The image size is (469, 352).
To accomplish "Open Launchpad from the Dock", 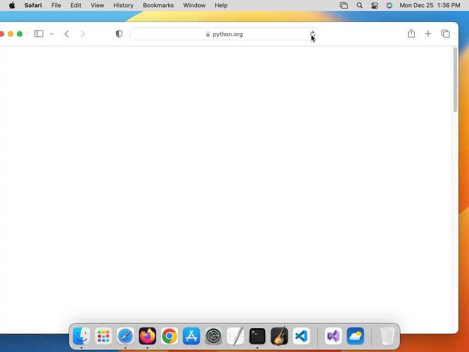I will click(104, 336).
